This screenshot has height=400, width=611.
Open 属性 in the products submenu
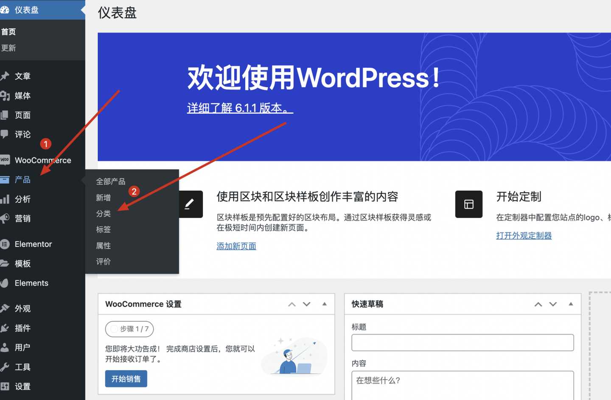point(103,246)
